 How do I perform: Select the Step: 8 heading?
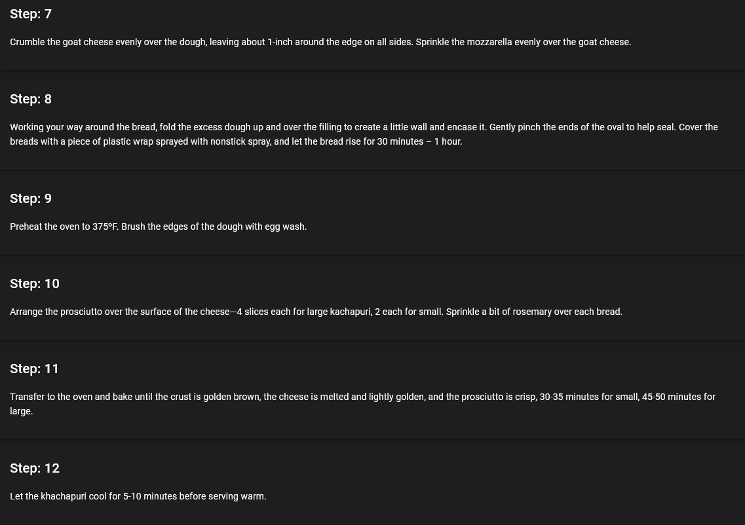click(x=31, y=100)
